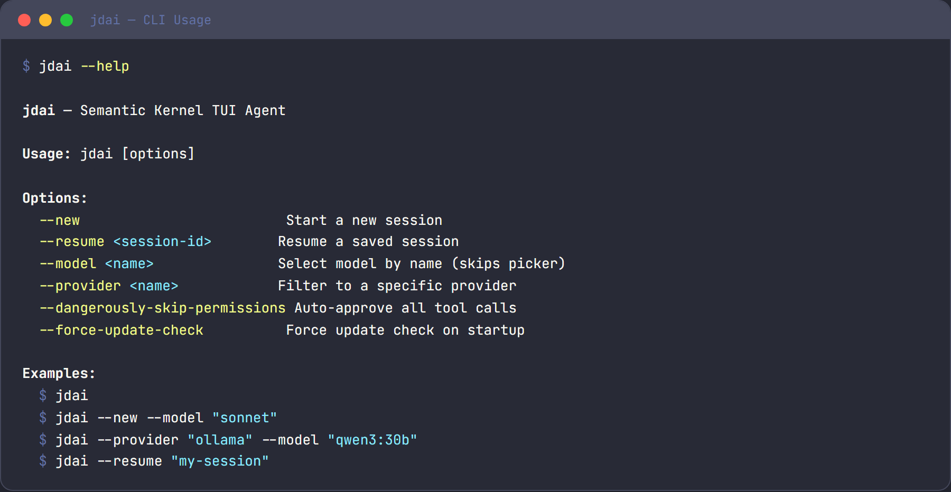Click the "ollama" provider string in examples
951x492 pixels.
pos(219,440)
